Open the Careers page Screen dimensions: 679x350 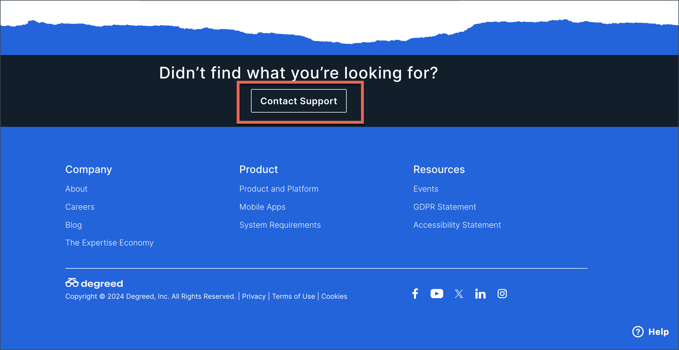pyautogui.click(x=80, y=207)
